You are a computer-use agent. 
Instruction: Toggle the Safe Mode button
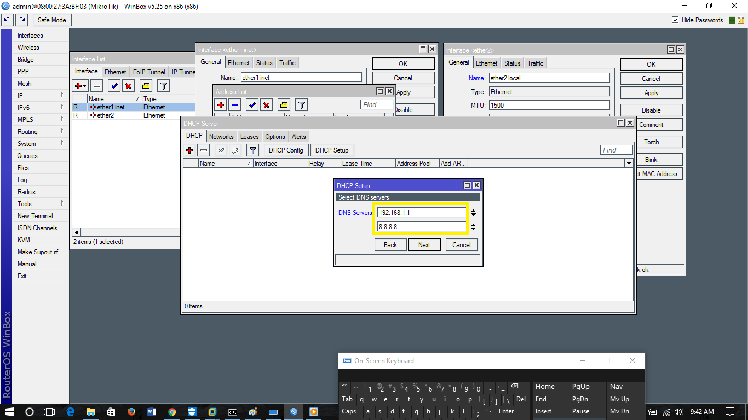52,20
